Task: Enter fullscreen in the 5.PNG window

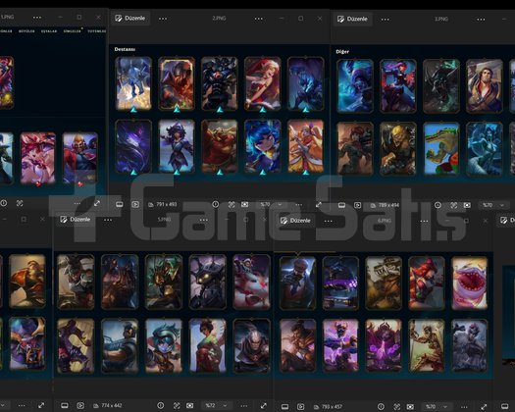Action: click(264, 406)
